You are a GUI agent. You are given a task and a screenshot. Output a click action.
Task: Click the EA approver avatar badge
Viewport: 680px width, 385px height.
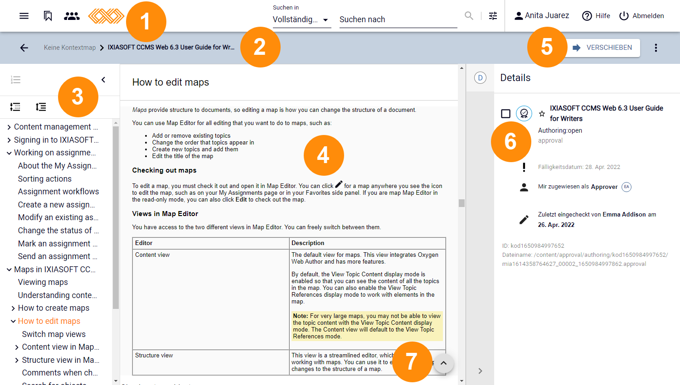[x=627, y=187]
